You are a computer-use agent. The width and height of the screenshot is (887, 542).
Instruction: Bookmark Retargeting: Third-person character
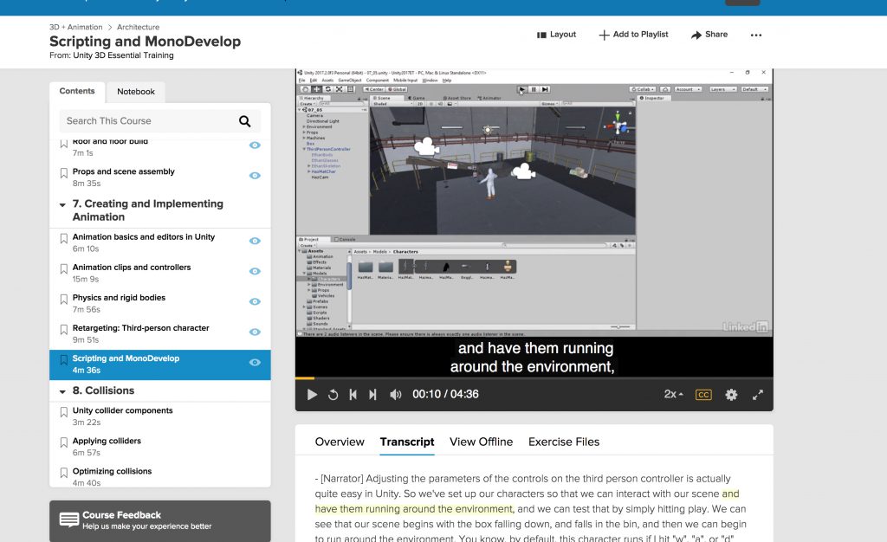coord(64,330)
